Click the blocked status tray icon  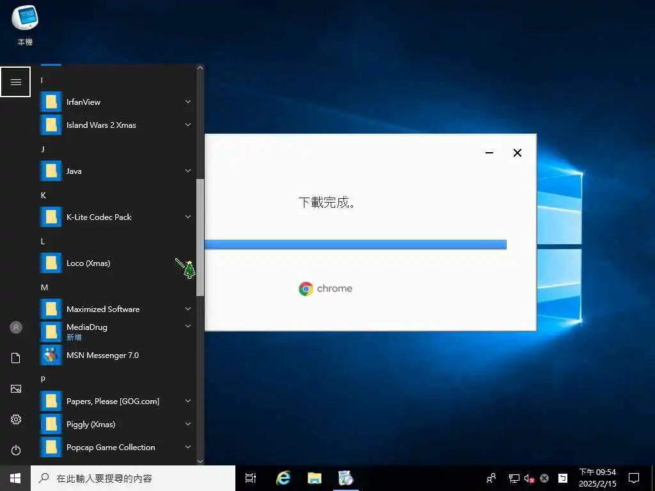click(x=544, y=478)
